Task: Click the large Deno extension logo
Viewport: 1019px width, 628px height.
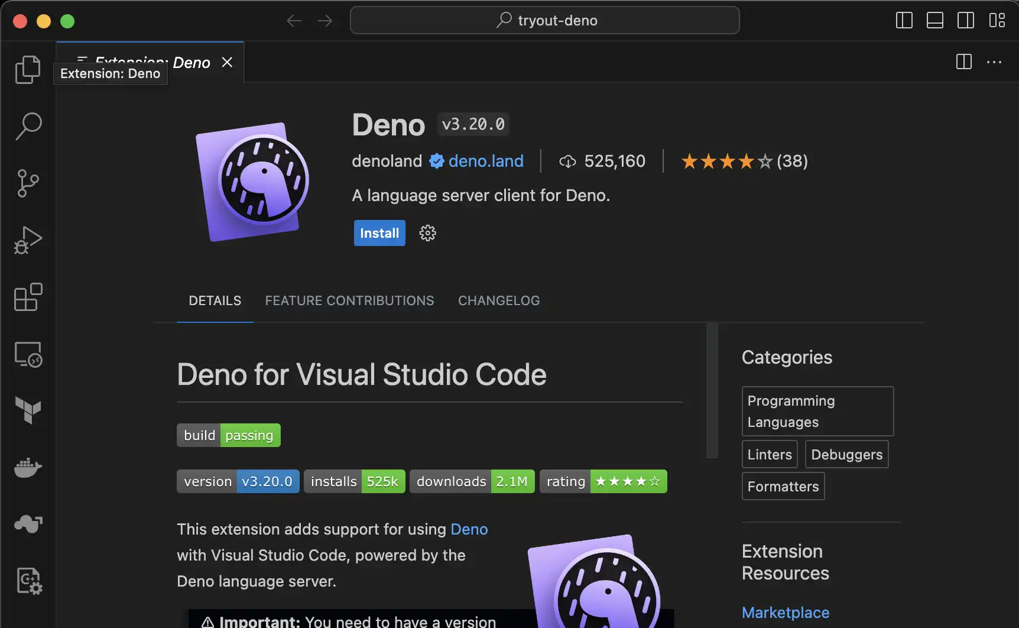Action: click(254, 181)
